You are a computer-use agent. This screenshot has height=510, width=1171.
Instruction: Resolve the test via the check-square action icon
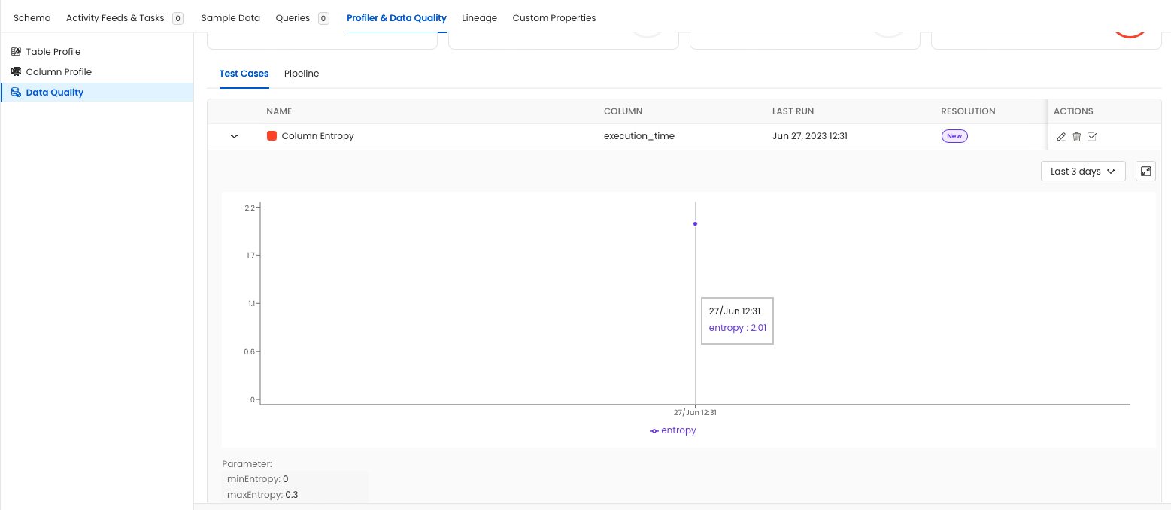click(1091, 136)
